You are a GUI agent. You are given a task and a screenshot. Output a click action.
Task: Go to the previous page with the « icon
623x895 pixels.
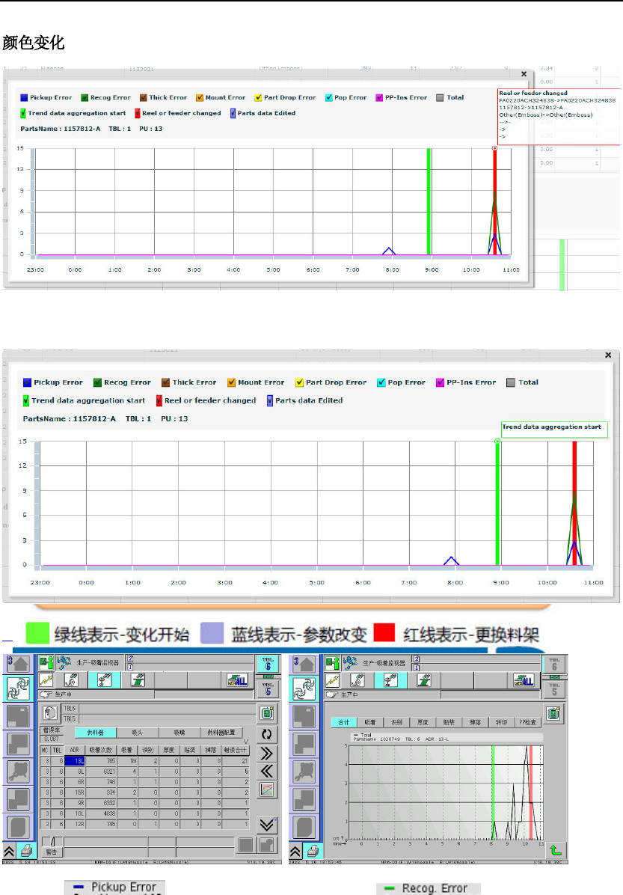point(267,772)
